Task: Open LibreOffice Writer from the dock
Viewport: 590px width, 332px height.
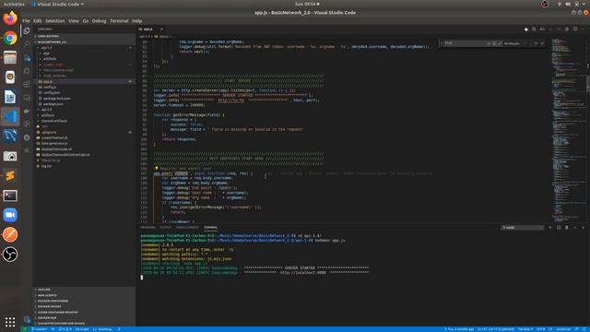Action: pyautogui.click(x=10, y=97)
